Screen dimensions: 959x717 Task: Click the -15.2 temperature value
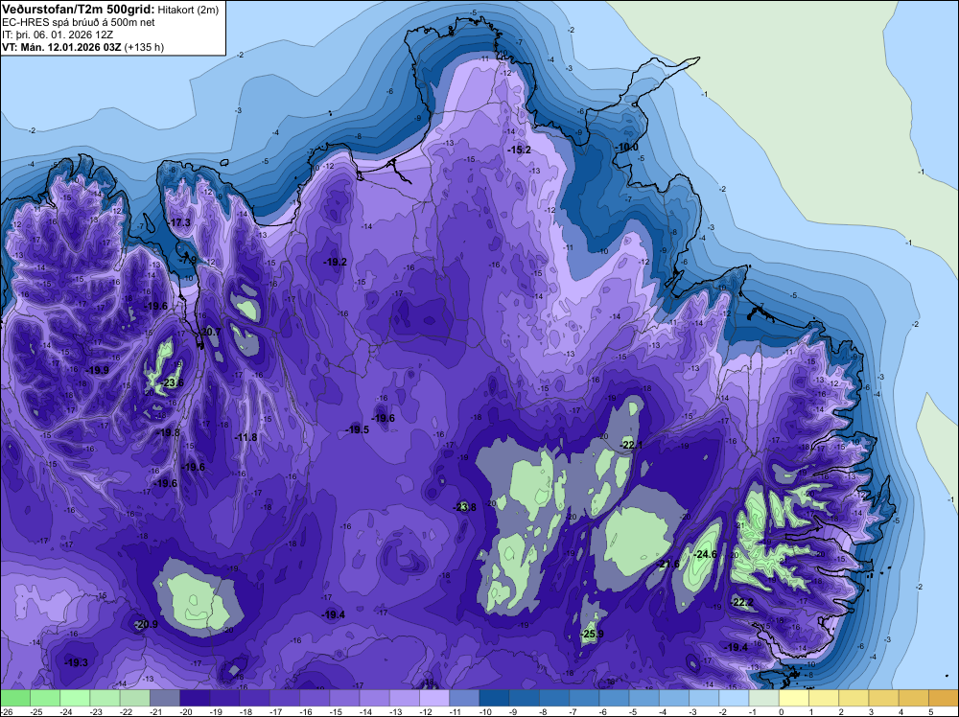click(519, 150)
